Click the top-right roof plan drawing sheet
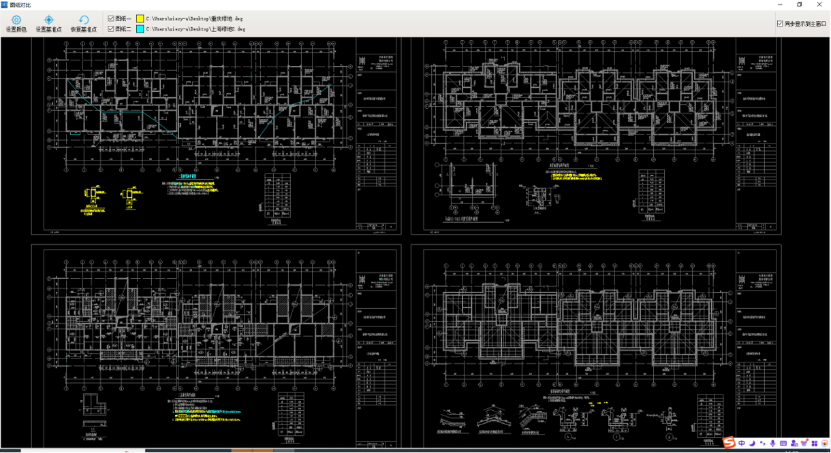831x453 pixels. 596,136
